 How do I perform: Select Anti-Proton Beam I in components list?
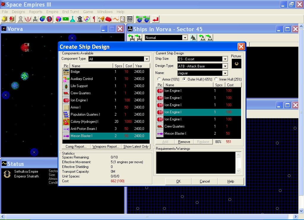[x=84, y=129]
